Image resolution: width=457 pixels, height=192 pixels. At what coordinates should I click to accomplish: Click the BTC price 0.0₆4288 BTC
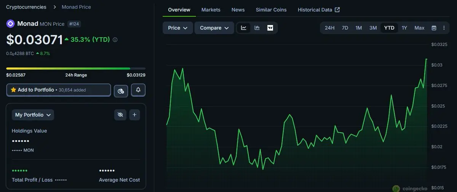pyautogui.click(x=20, y=54)
